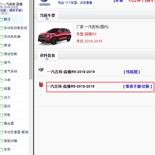Click the 年份:2018-2019 text

89,41
